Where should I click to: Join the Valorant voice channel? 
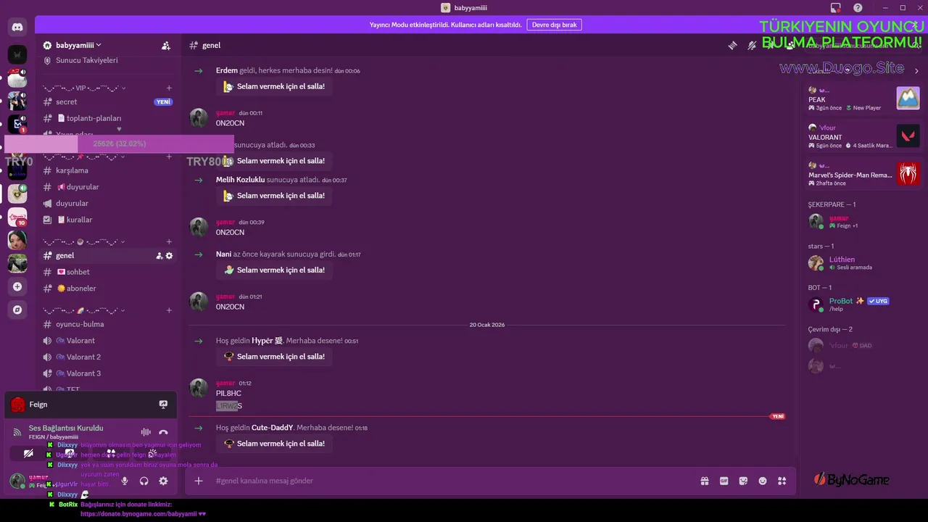[107, 341]
